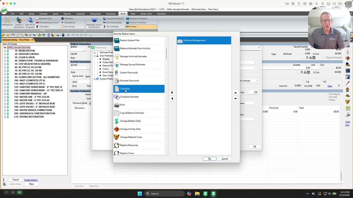Viewport: 353px width, 198px height.
Task: Select System Passwords in the list
Action: click(139, 73)
